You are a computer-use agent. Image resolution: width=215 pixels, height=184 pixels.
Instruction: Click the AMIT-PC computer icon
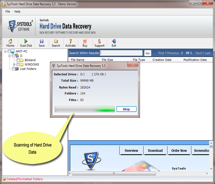[x=13, y=52]
